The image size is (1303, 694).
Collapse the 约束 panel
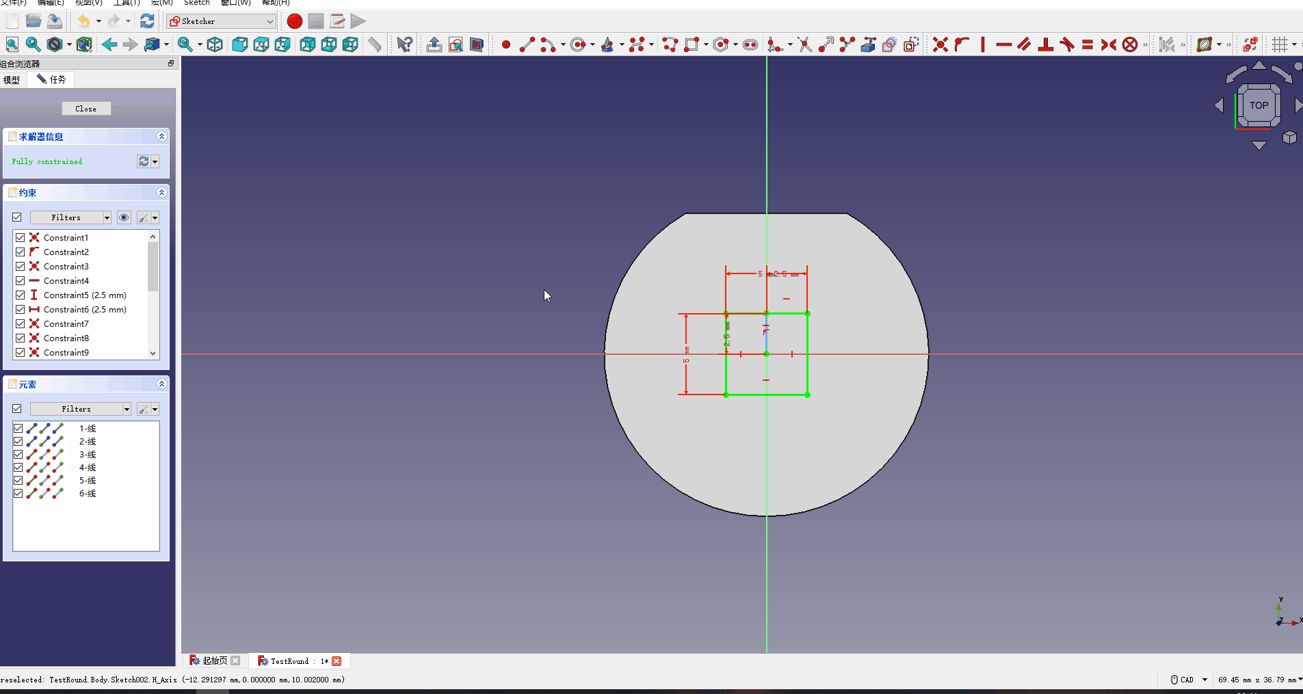pyautogui.click(x=161, y=193)
